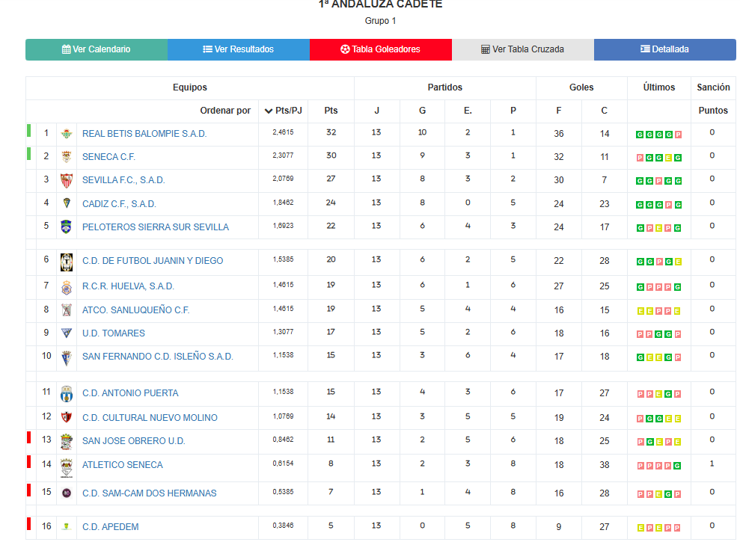740x548 pixels.
Task: Sort the table by Pts/PJ
Action: pyautogui.click(x=283, y=111)
